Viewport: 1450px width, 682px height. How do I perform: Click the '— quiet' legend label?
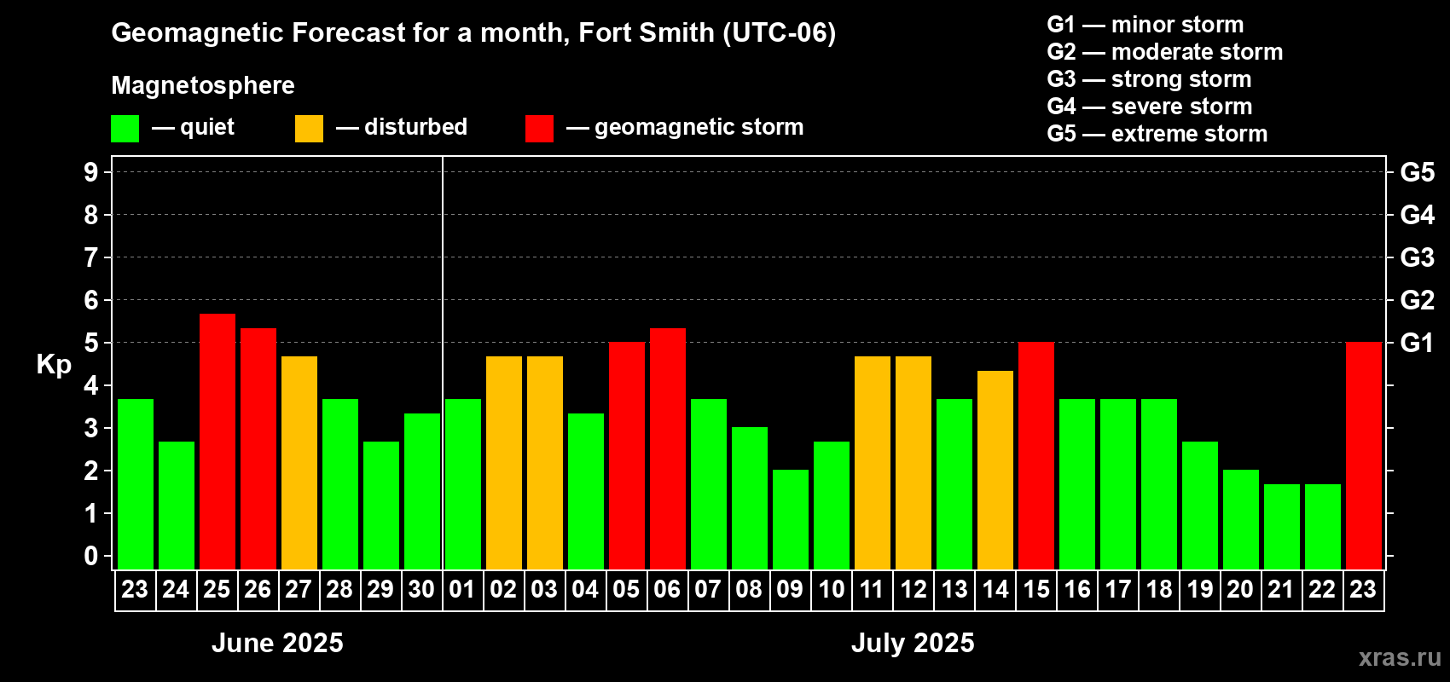pyautogui.click(x=193, y=127)
